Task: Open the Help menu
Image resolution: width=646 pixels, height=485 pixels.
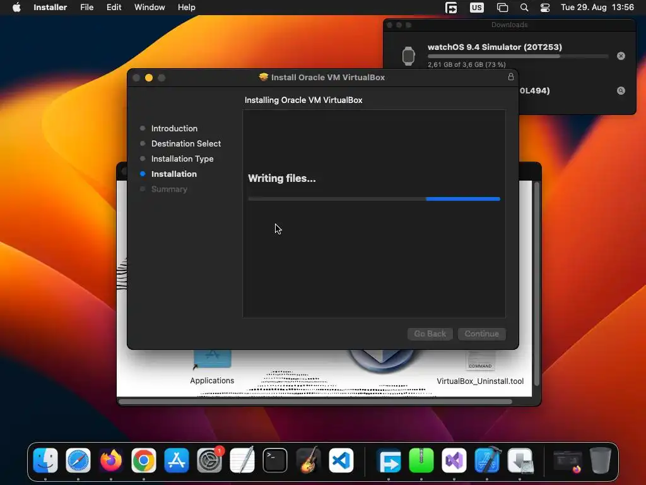Action: coord(186,8)
